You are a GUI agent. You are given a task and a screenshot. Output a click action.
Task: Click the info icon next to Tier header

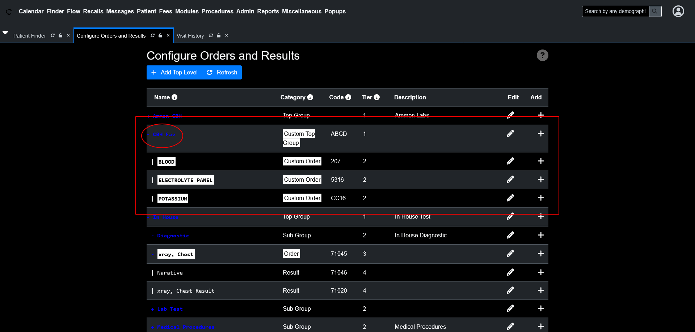click(377, 97)
